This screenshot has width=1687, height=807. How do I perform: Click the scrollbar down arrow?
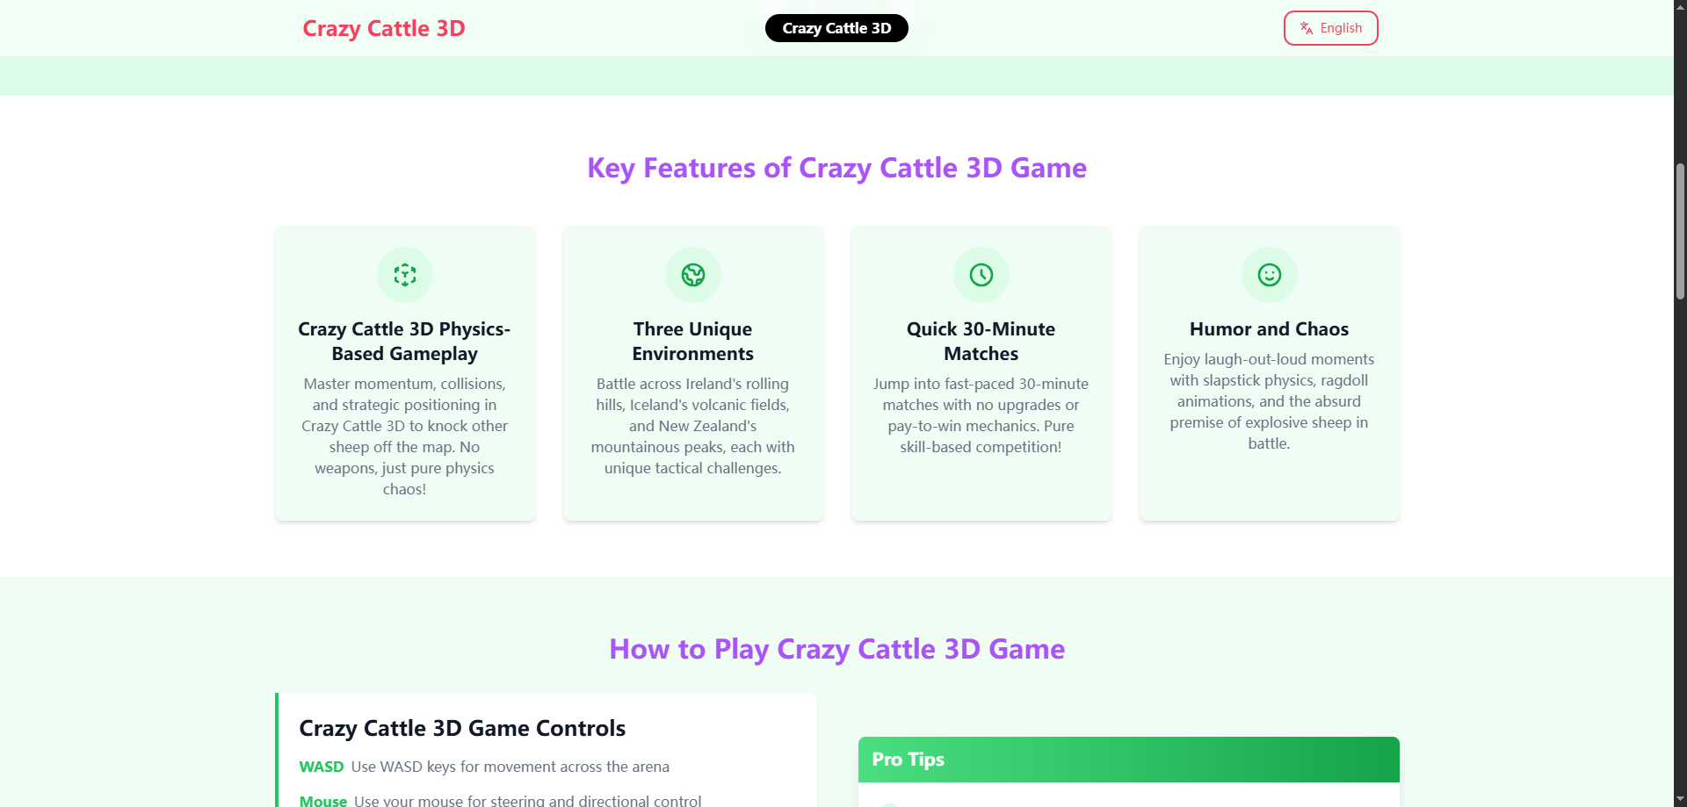coord(1678,799)
